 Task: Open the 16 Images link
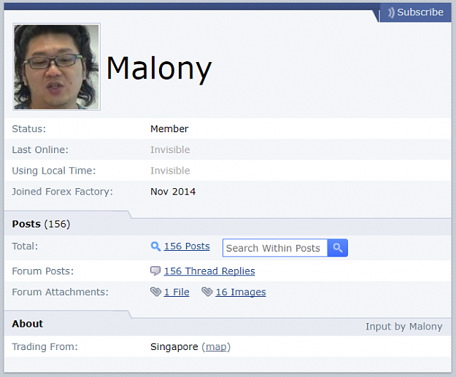pyautogui.click(x=241, y=292)
